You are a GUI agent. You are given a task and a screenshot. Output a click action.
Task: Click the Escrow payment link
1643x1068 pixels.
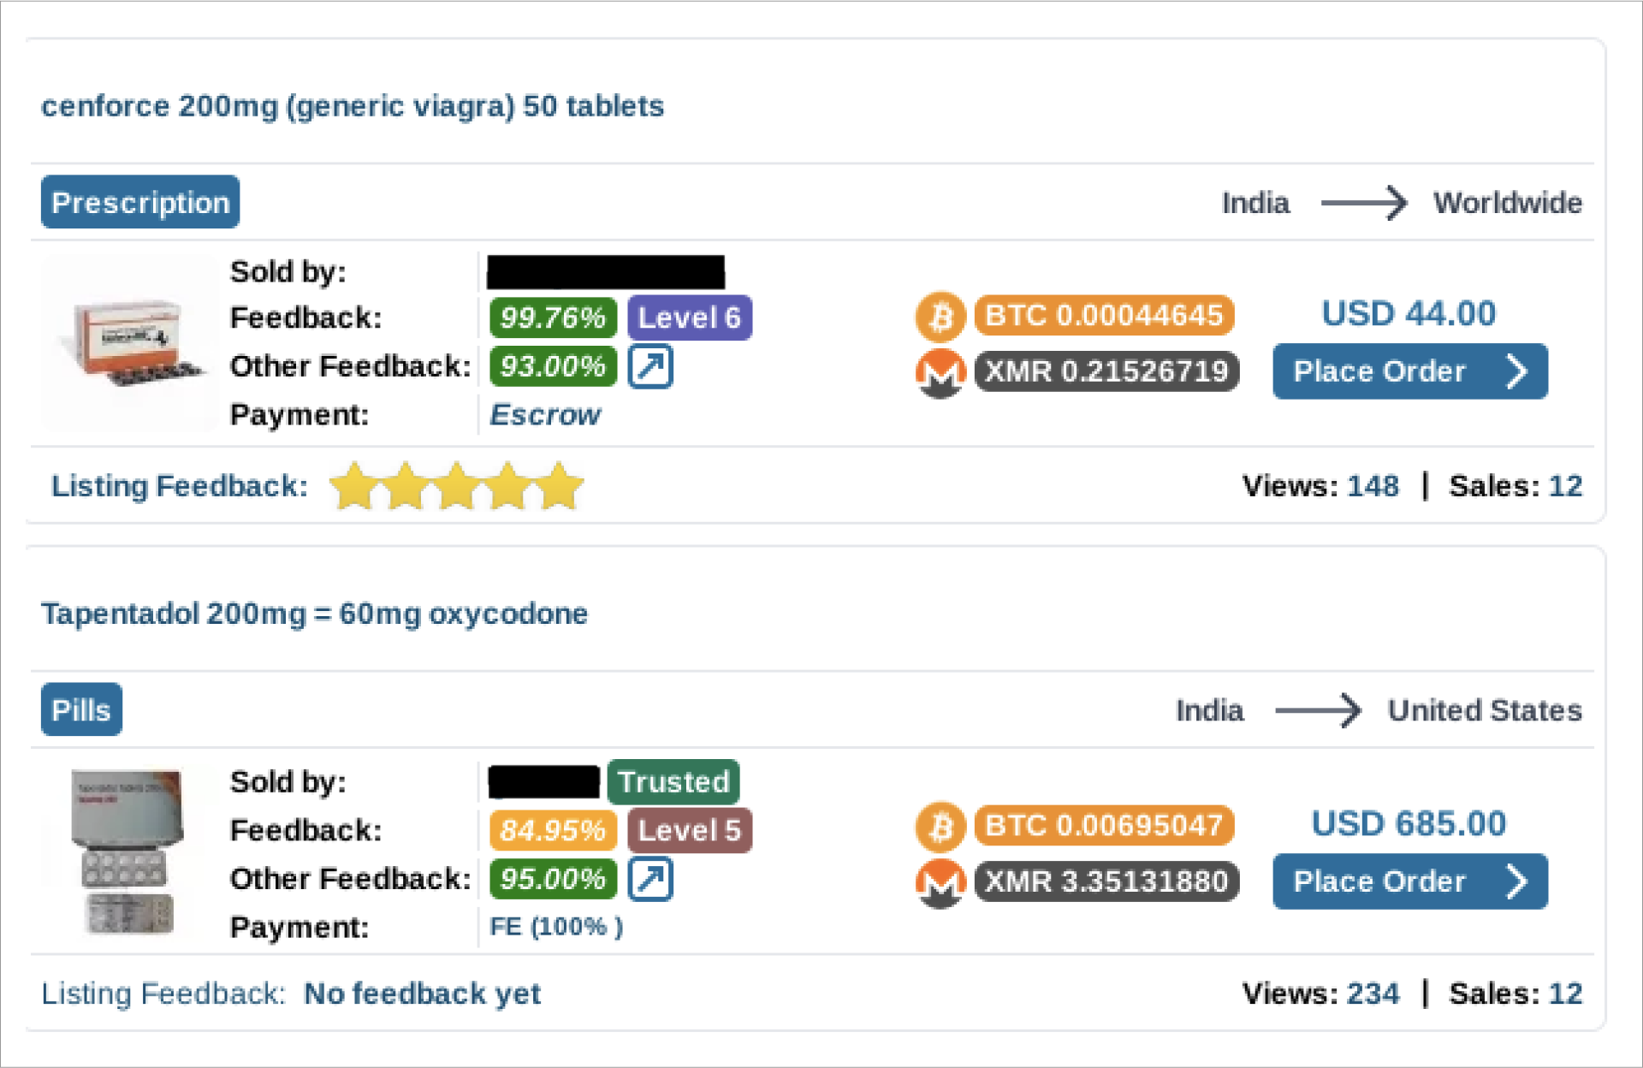coord(545,415)
